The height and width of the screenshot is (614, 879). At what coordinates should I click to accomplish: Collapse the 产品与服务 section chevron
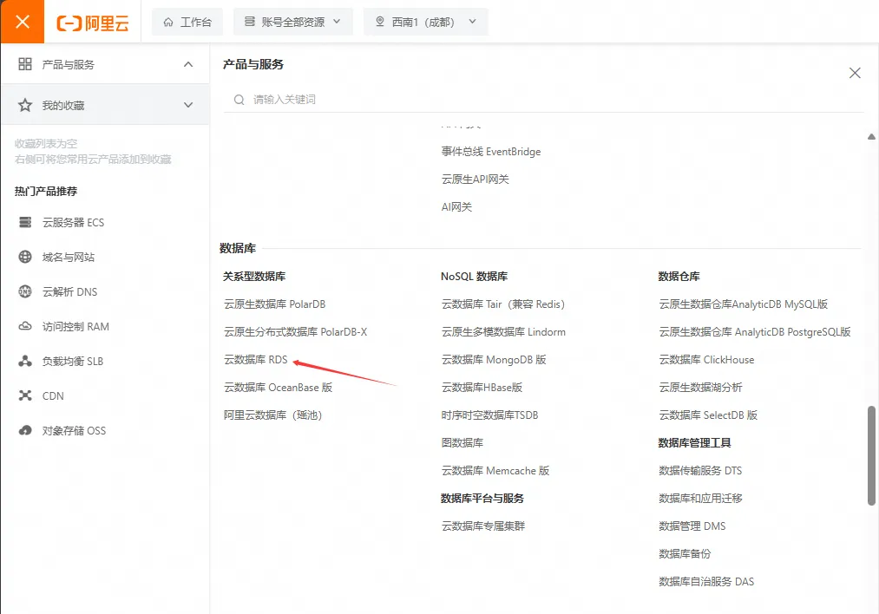(188, 64)
